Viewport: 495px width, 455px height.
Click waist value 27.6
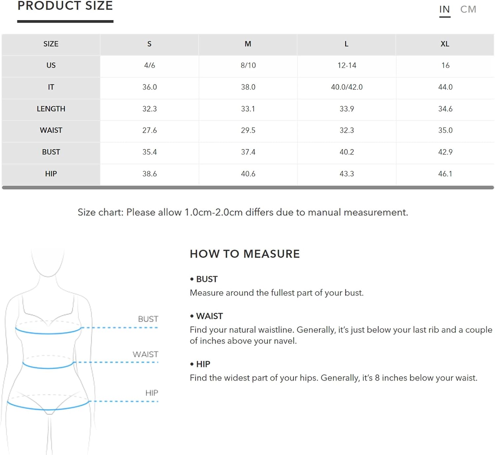[x=149, y=130]
